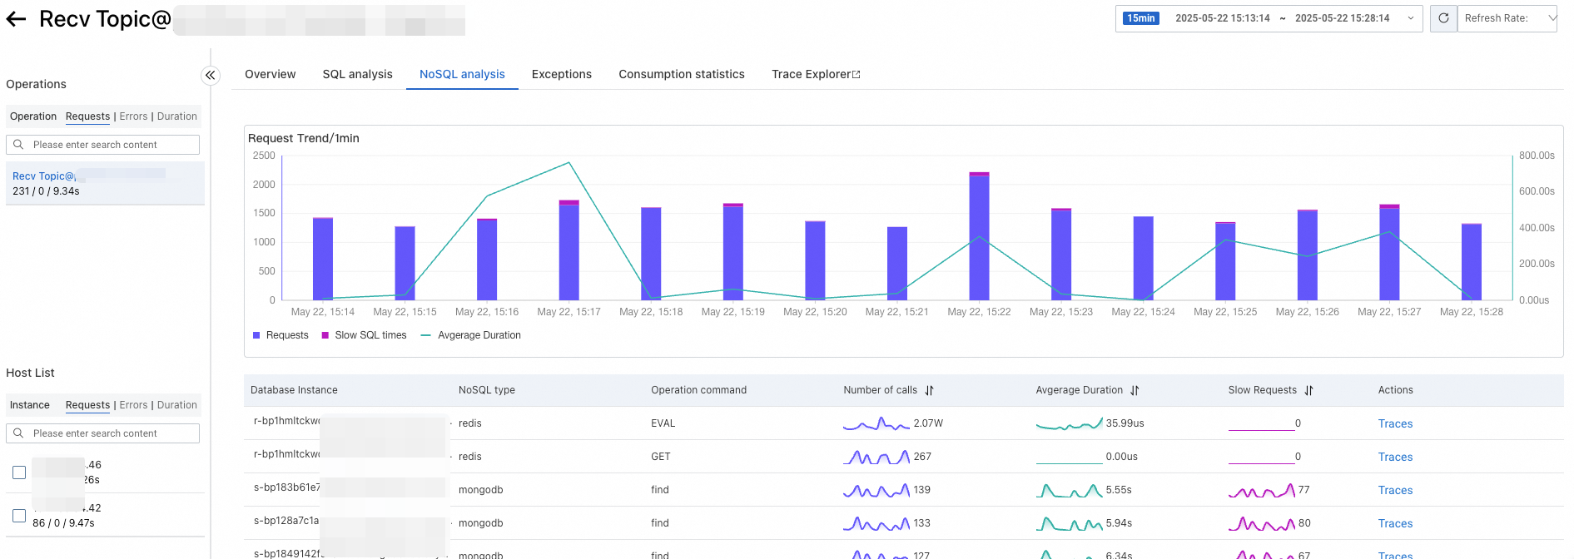The width and height of the screenshot is (1574, 559).
Task: Click the Host List search icon
Action: click(18, 433)
